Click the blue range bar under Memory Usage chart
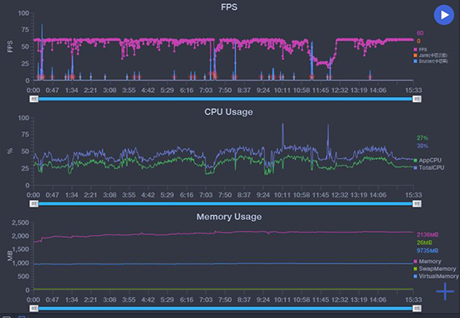The image size is (460, 318). [225, 308]
